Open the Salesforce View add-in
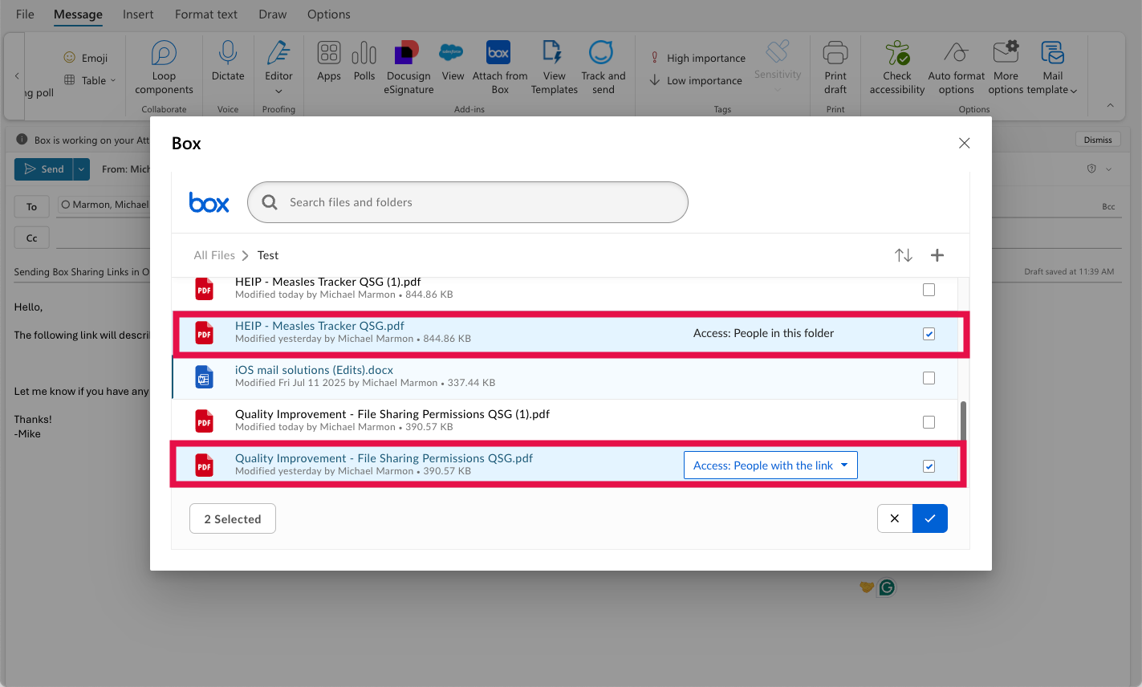1142x687 pixels. tap(453, 61)
